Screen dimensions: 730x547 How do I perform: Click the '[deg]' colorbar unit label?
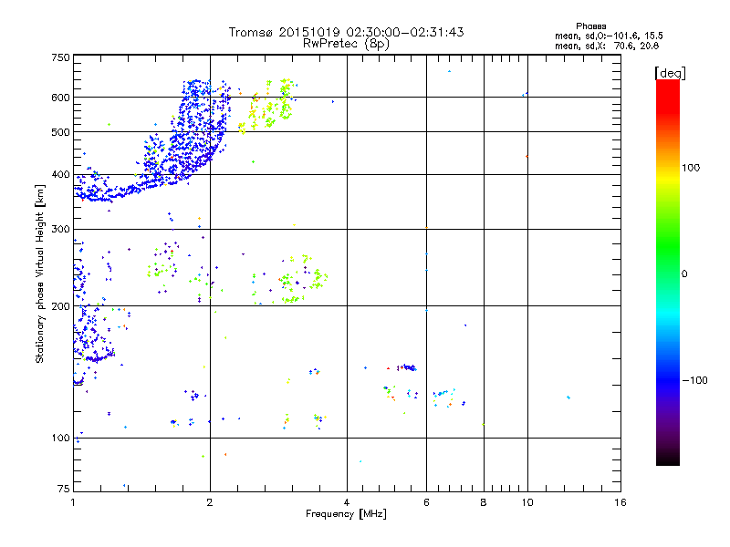[670, 73]
